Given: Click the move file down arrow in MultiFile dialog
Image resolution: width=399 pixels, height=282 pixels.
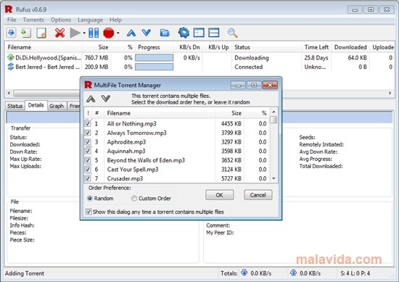Looking at the screenshot, I should click(x=106, y=99).
